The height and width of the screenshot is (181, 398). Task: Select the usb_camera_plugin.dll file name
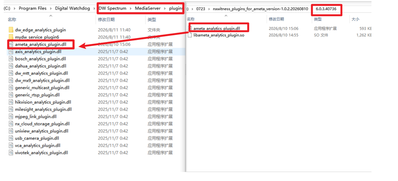(37, 139)
